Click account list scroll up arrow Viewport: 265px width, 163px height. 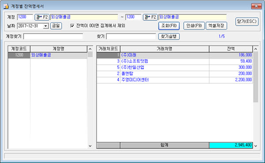tap(90, 49)
